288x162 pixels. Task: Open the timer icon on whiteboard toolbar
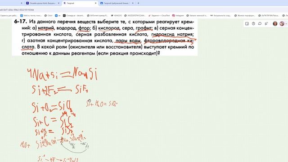click(x=253, y=24)
